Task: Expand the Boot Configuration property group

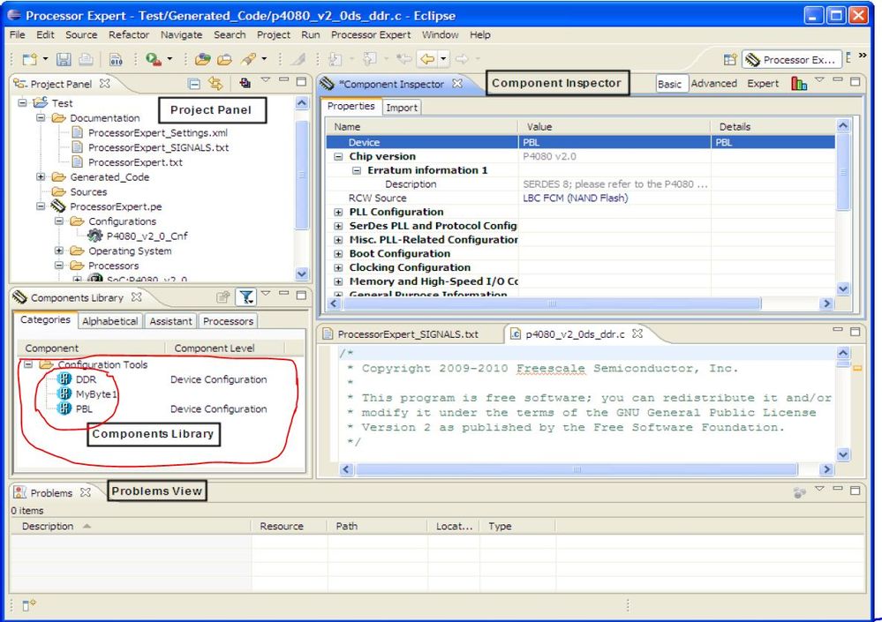Action: (338, 254)
